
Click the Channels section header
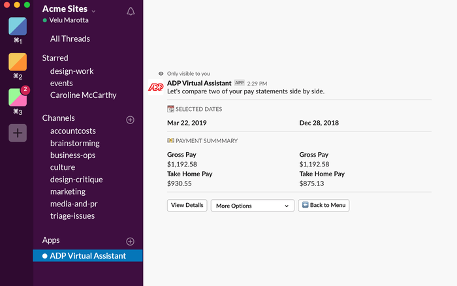[x=58, y=118]
